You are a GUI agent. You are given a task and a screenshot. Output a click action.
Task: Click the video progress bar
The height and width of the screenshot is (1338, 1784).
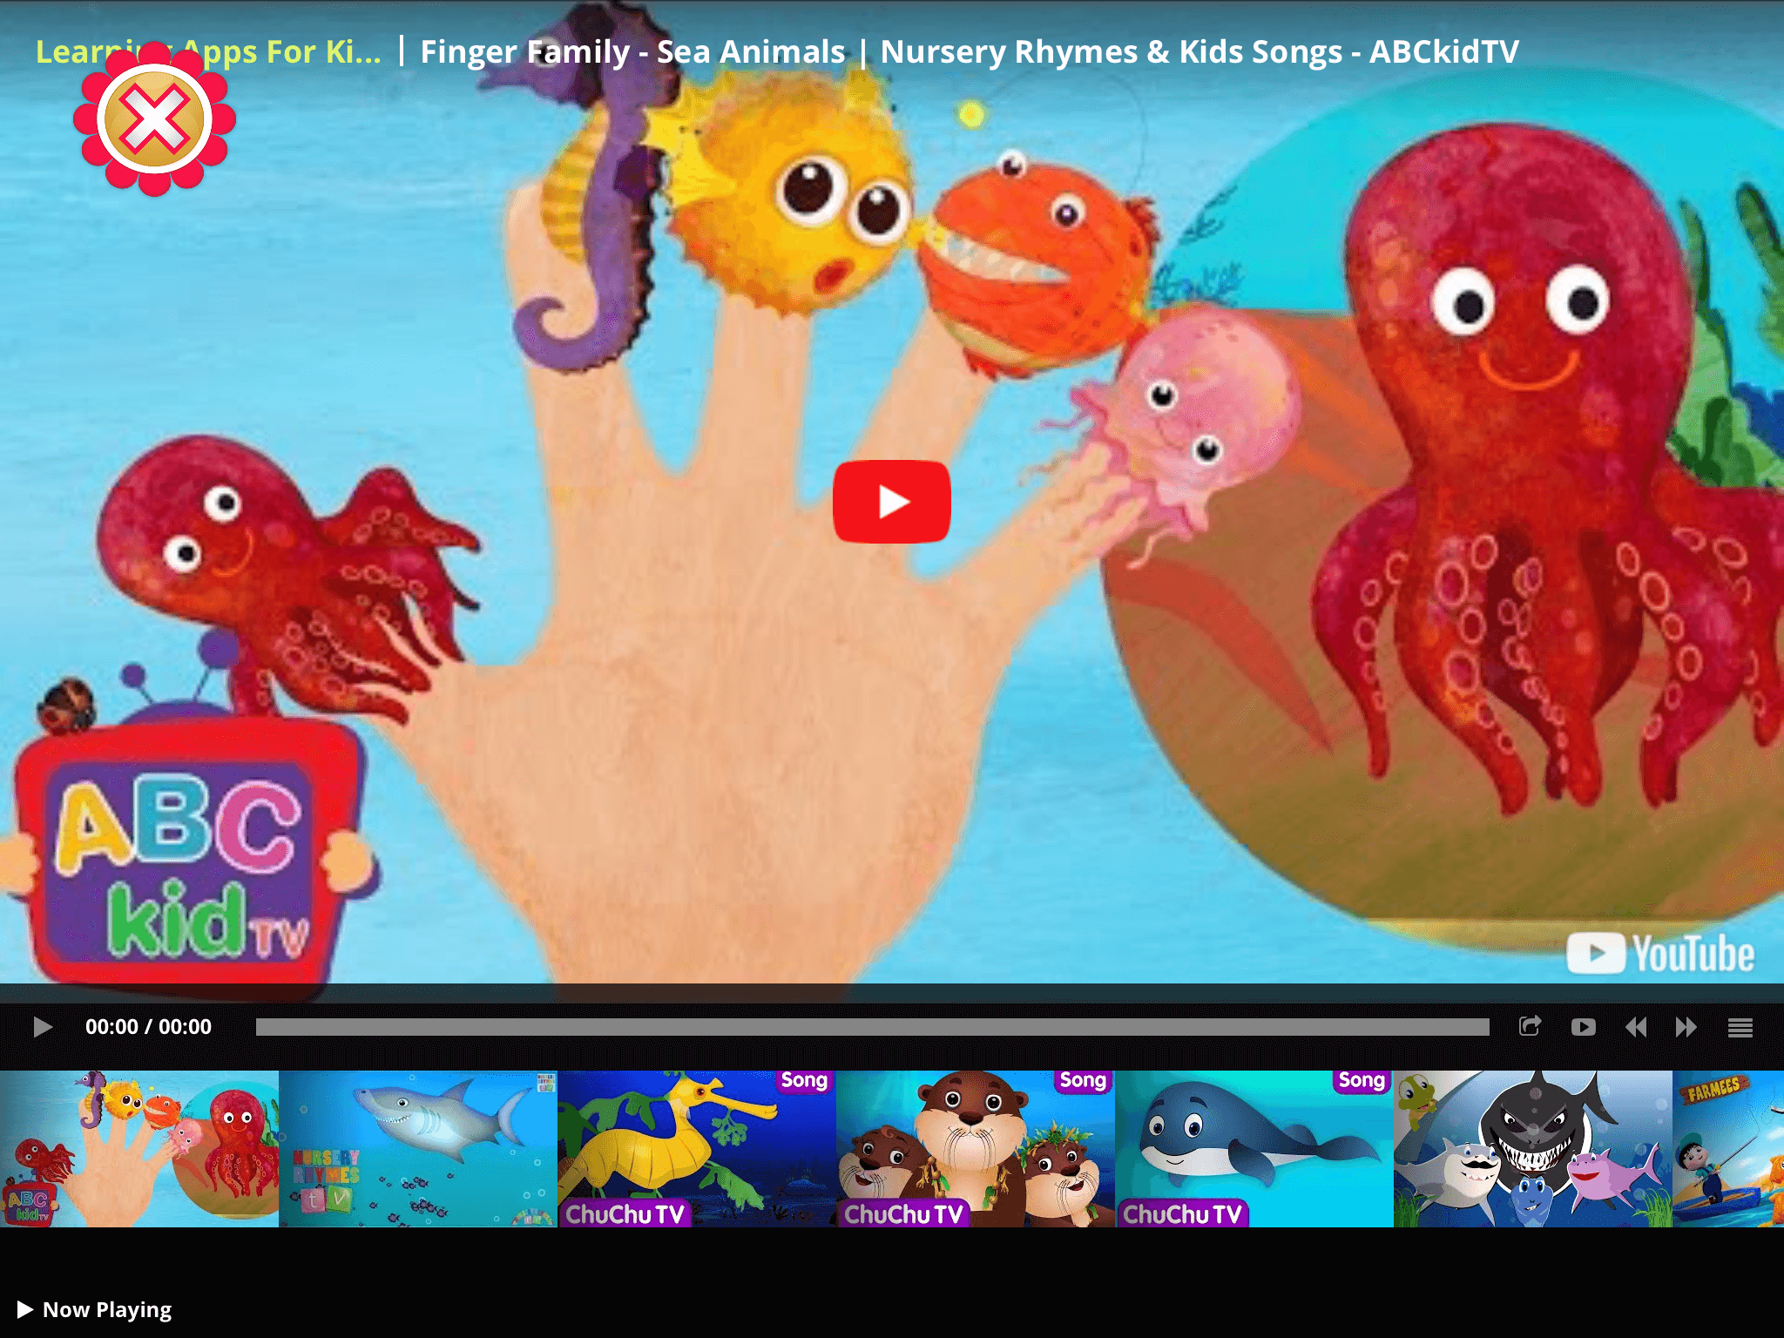[x=871, y=1027]
